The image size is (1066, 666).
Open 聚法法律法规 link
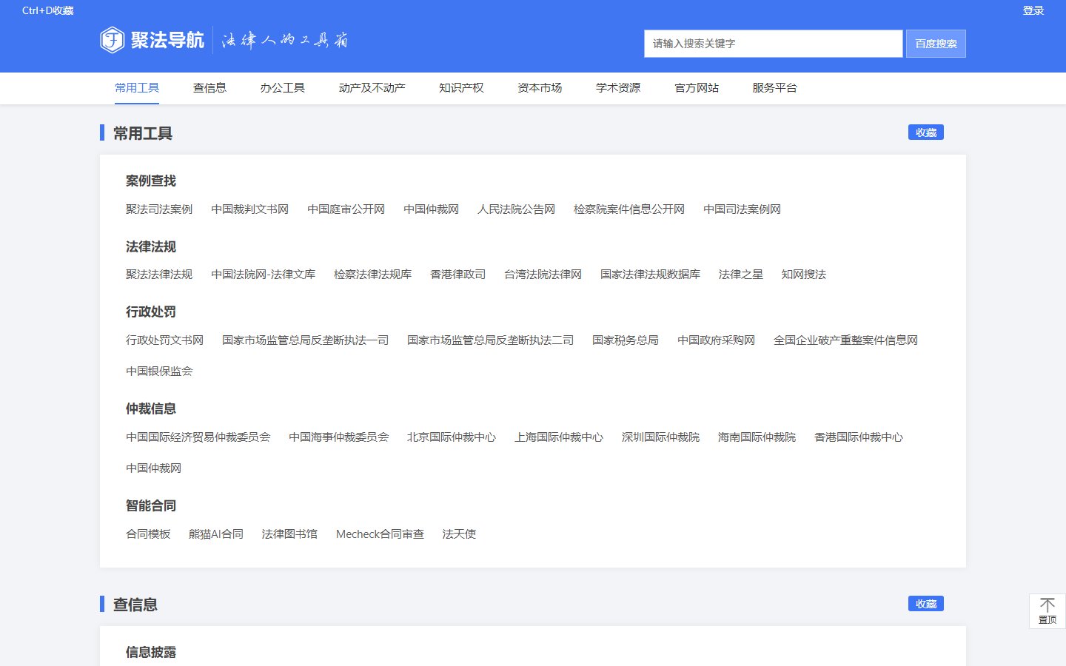click(x=159, y=275)
